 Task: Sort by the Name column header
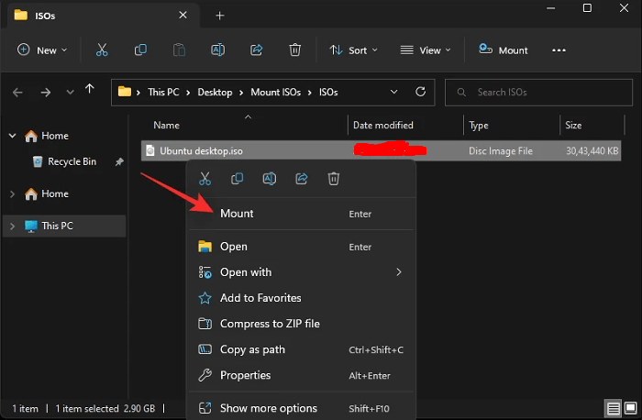click(166, 126)
